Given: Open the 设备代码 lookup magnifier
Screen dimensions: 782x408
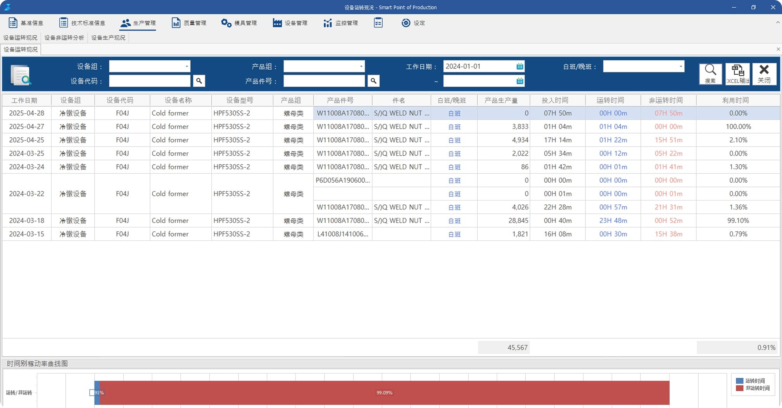Looking at the screenshot, I should tap(199, 81).
